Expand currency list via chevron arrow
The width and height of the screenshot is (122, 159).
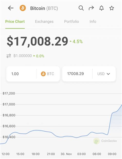click(108, 74)
